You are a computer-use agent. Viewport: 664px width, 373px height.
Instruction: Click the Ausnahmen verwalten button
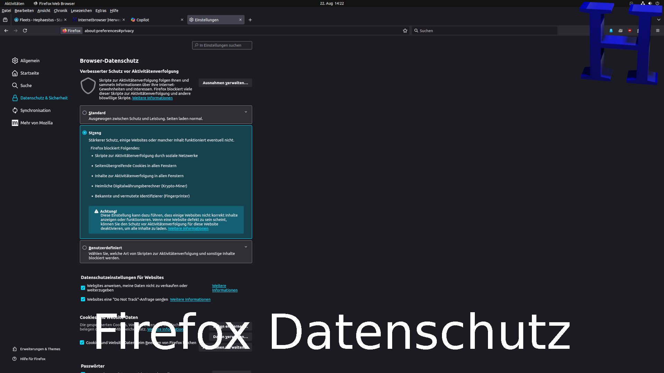(225, 83)
